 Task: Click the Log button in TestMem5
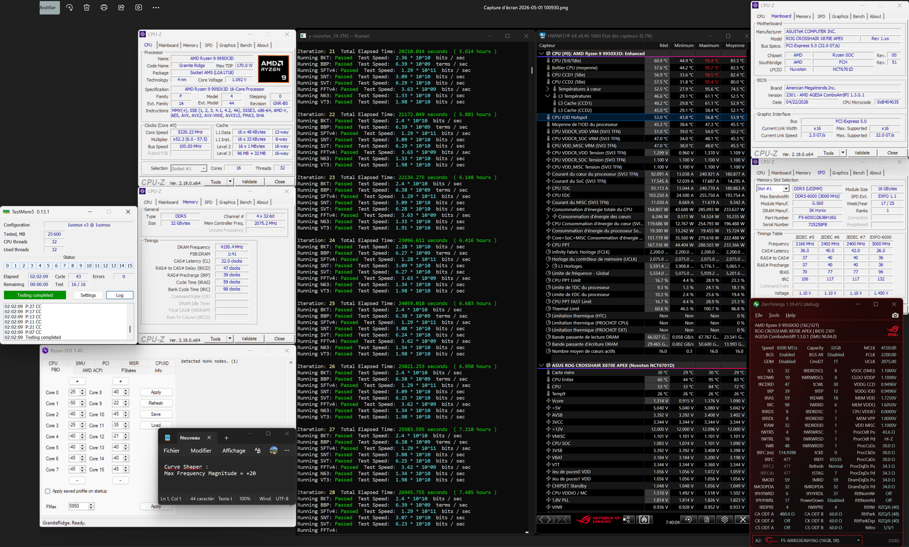click(x=120, y=295)
